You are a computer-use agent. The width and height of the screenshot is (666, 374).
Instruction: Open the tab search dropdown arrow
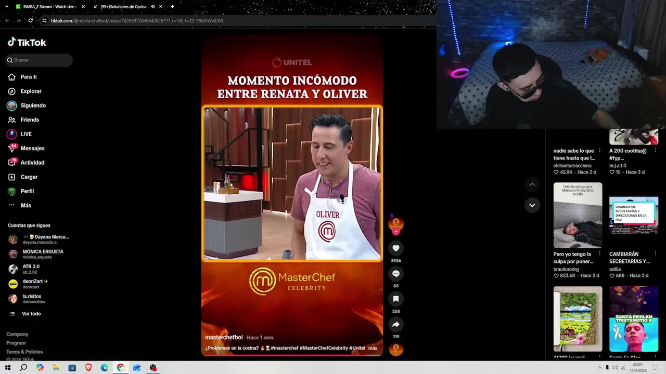pyautogui.click(x=6, y=7)
